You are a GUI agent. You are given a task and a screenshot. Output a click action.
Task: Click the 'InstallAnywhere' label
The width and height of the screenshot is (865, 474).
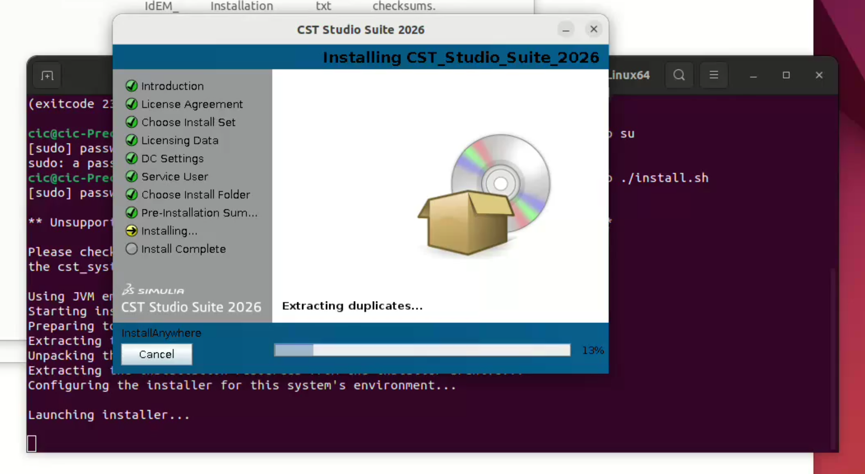pyautogui.click(x=161, y=333)
